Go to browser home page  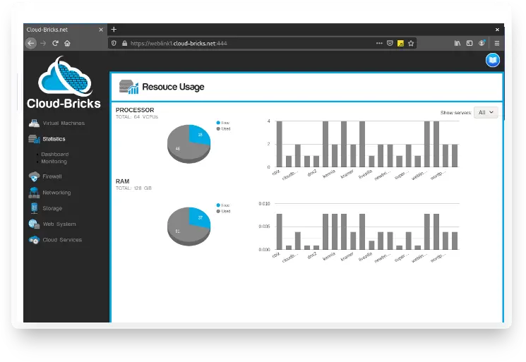coord(68,43)
